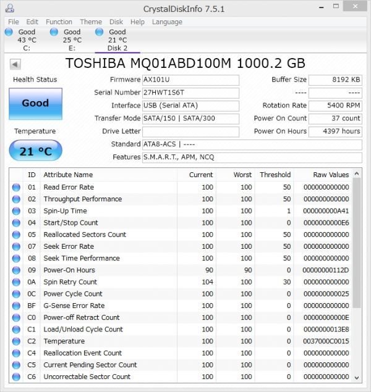371x392 pixels.
Task: Click status orb for Read Error Rate
Action: pos(16,187)
